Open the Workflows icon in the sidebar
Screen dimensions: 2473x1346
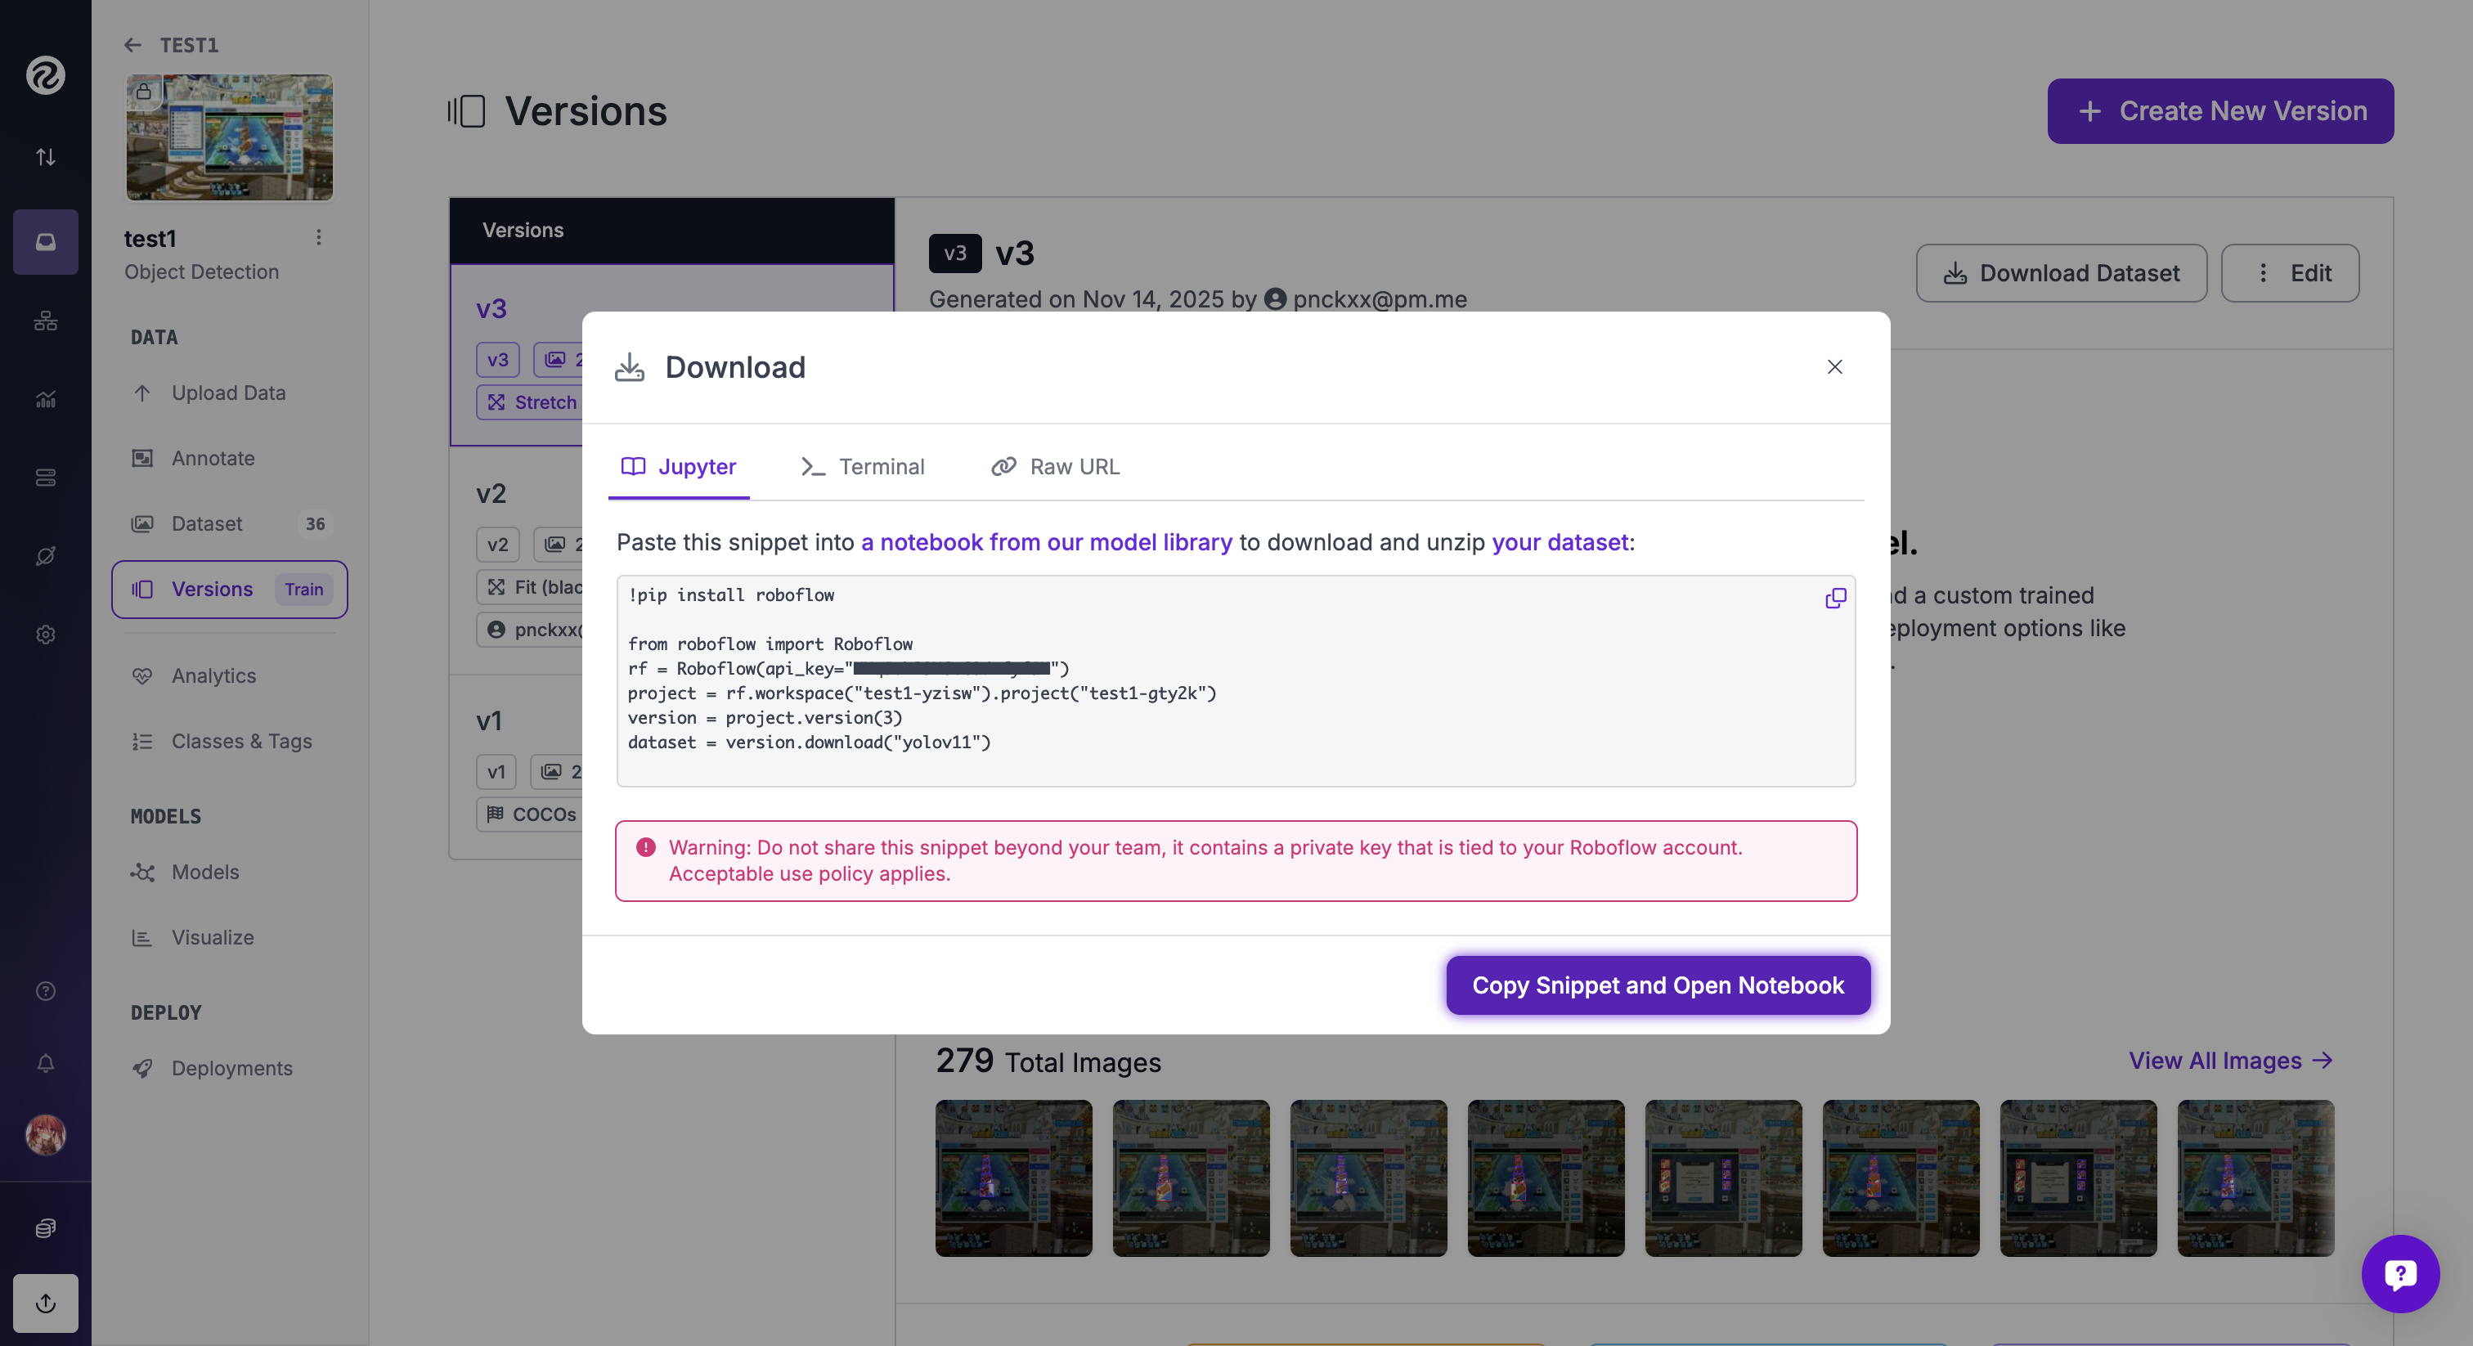[x=45, y=321]
